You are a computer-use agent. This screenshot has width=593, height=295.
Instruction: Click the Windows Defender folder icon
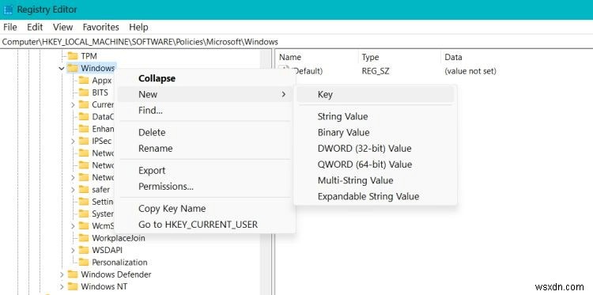(x=73, y=274)
